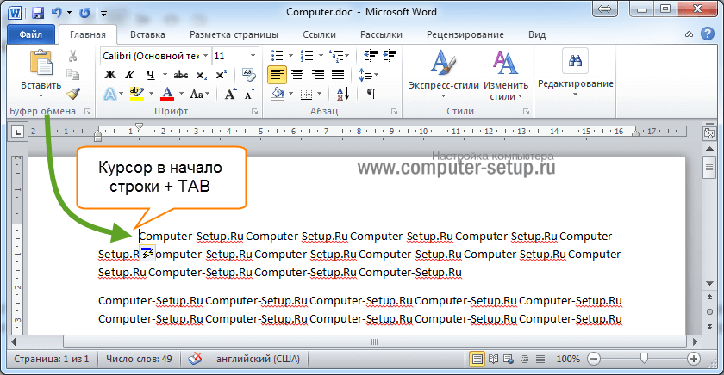Toggle bold Ж formatting
The height and width of the screenshot is (375, 724).
109,75
